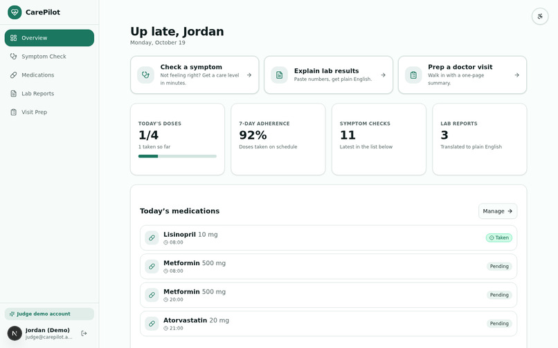Image resolution: width=558 pixels, height=348 pixels.
Task: Open the Symptom Check menu item
Action: 49,57
